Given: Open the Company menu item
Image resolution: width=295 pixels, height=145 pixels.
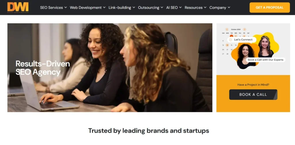Looking at the screenshot, I should coord(218,7).
